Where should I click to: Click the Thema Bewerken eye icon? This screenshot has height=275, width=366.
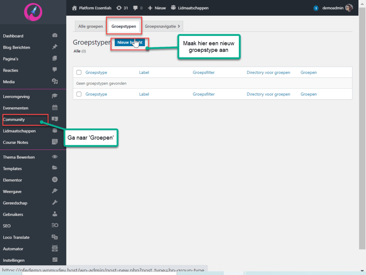55,157
